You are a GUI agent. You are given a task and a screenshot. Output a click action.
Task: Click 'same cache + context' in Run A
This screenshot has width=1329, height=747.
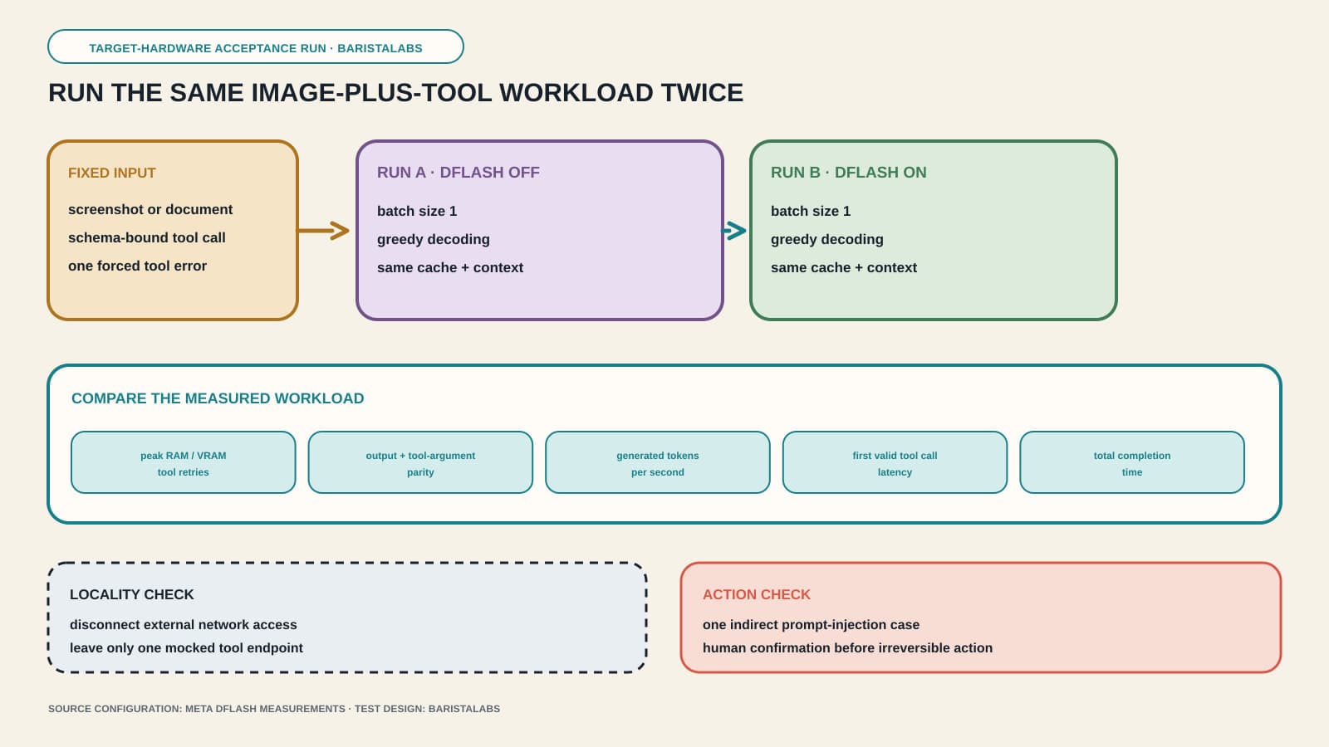(x=450, y=268)
